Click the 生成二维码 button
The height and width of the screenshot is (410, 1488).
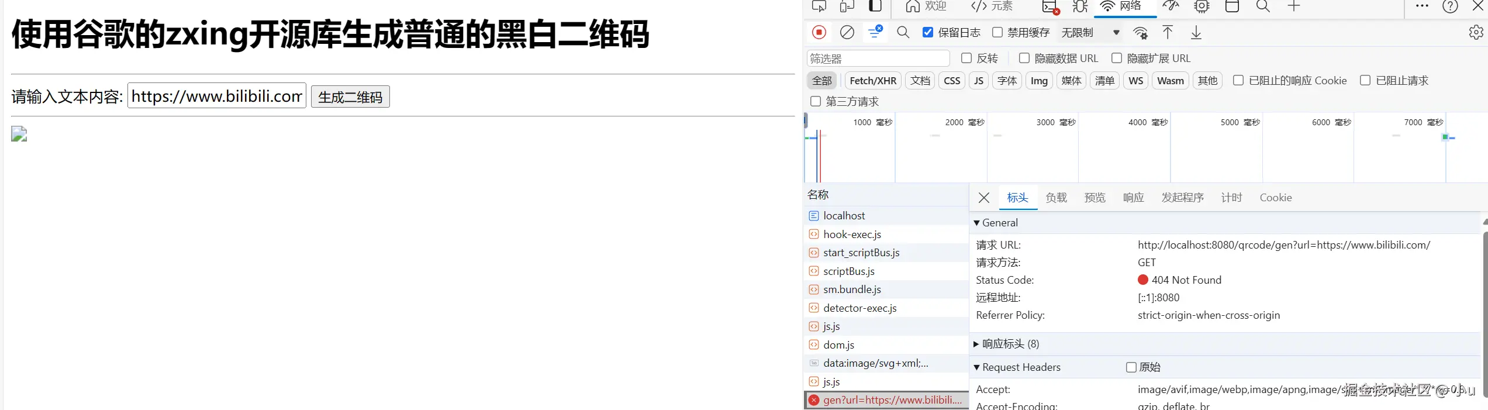click(350, 97)
